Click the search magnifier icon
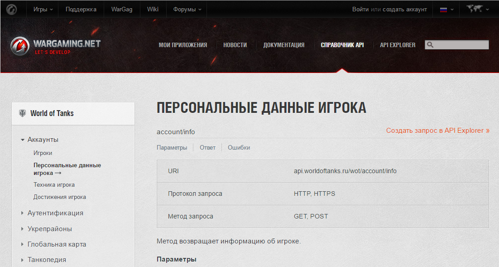 [430, 45]
